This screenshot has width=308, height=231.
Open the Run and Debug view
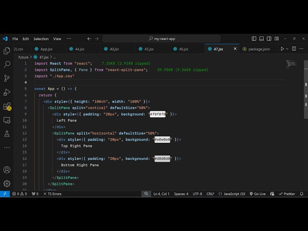7,92
